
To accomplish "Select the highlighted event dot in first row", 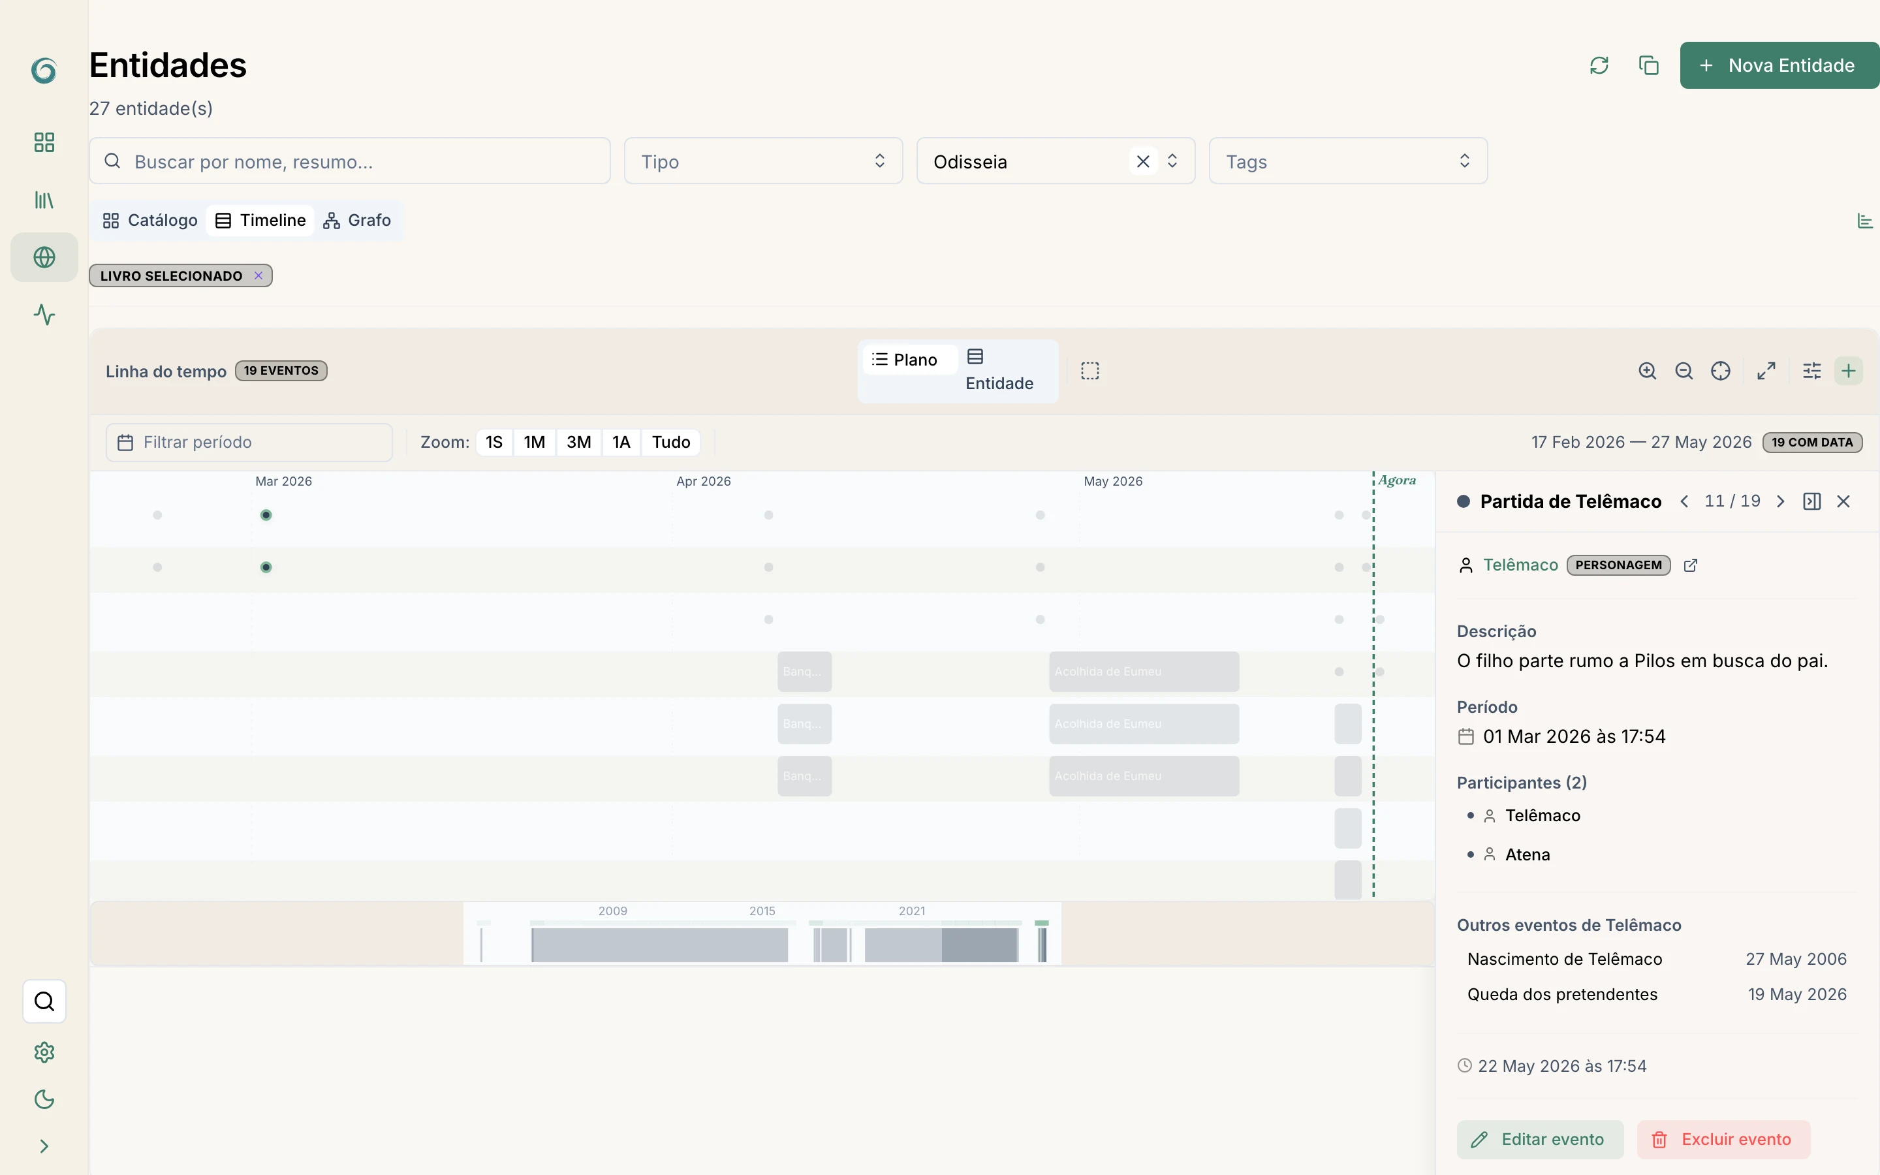I will [x=266, y=515].
